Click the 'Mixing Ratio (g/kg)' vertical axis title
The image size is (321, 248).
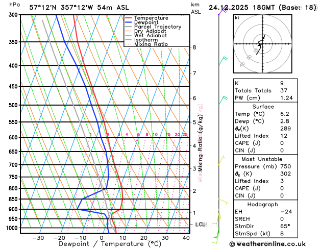(200, 143)
